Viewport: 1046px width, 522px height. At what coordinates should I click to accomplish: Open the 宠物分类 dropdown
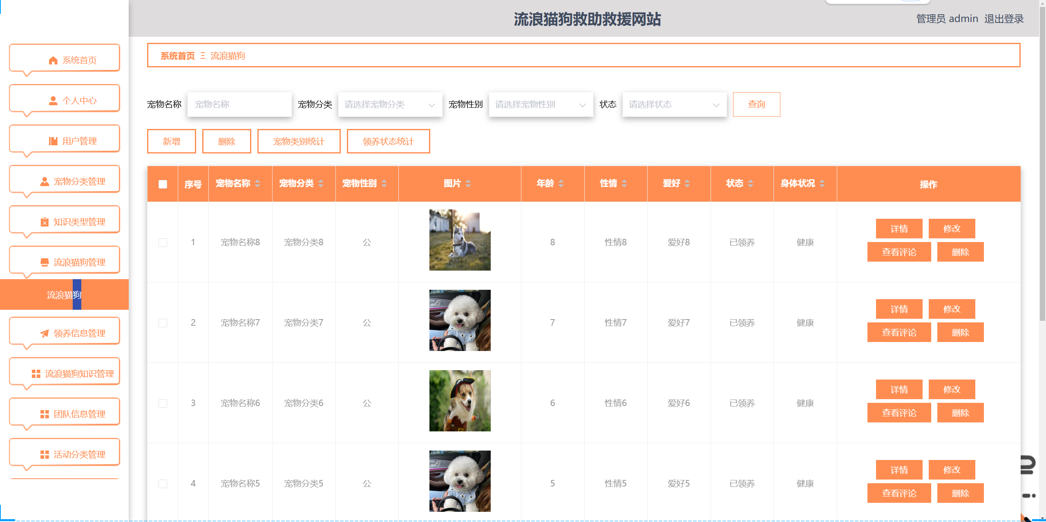[390, 104]
